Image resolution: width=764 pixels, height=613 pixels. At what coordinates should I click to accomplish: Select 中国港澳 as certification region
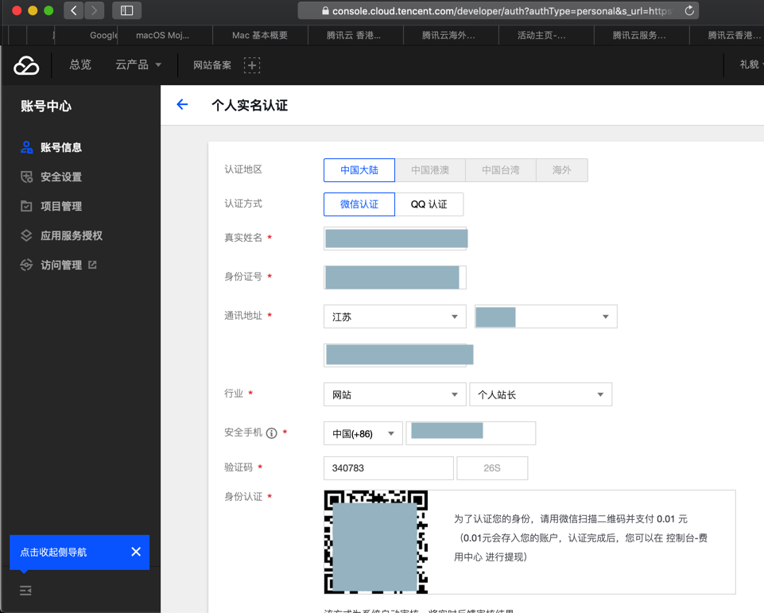pos(430,170)
